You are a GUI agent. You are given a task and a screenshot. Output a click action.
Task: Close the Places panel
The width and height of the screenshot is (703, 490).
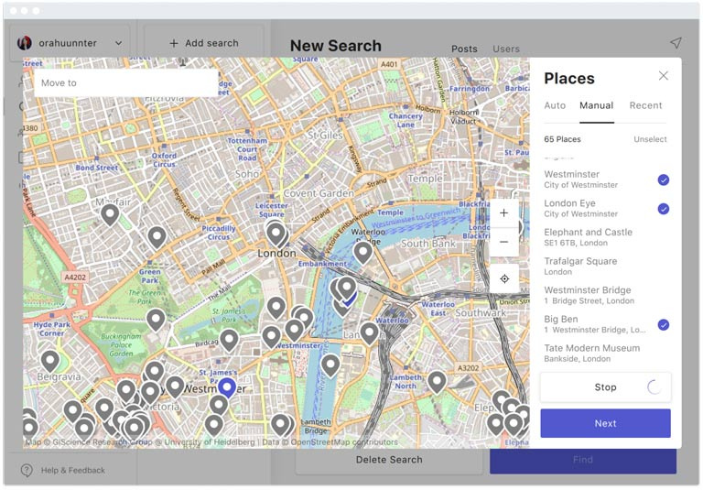click(x=664, y=76)
